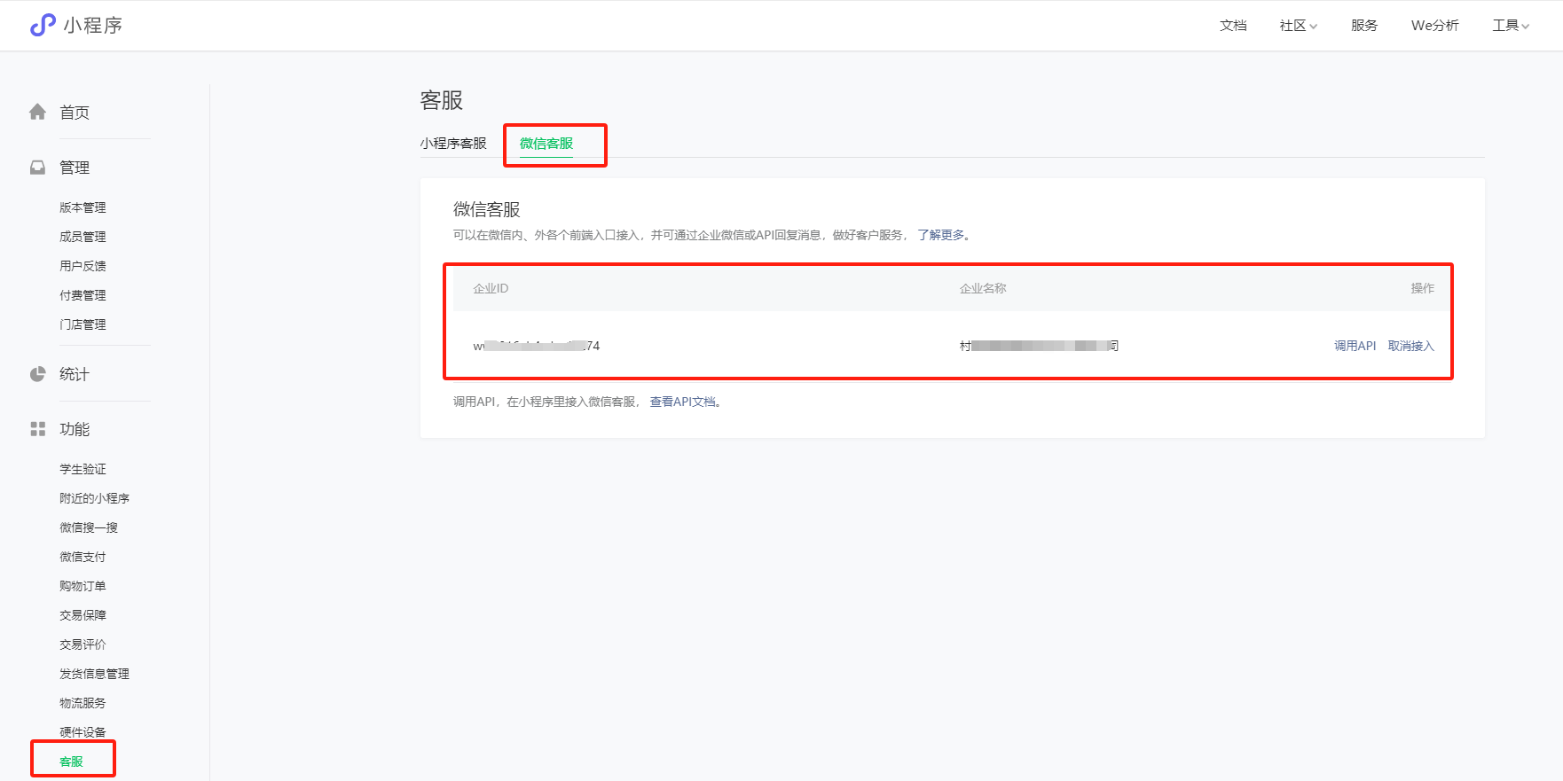Open 版本管理 in the sidebar
Image resolution: width=1563 pixels, height=781 pixels.
pos(82,207)
